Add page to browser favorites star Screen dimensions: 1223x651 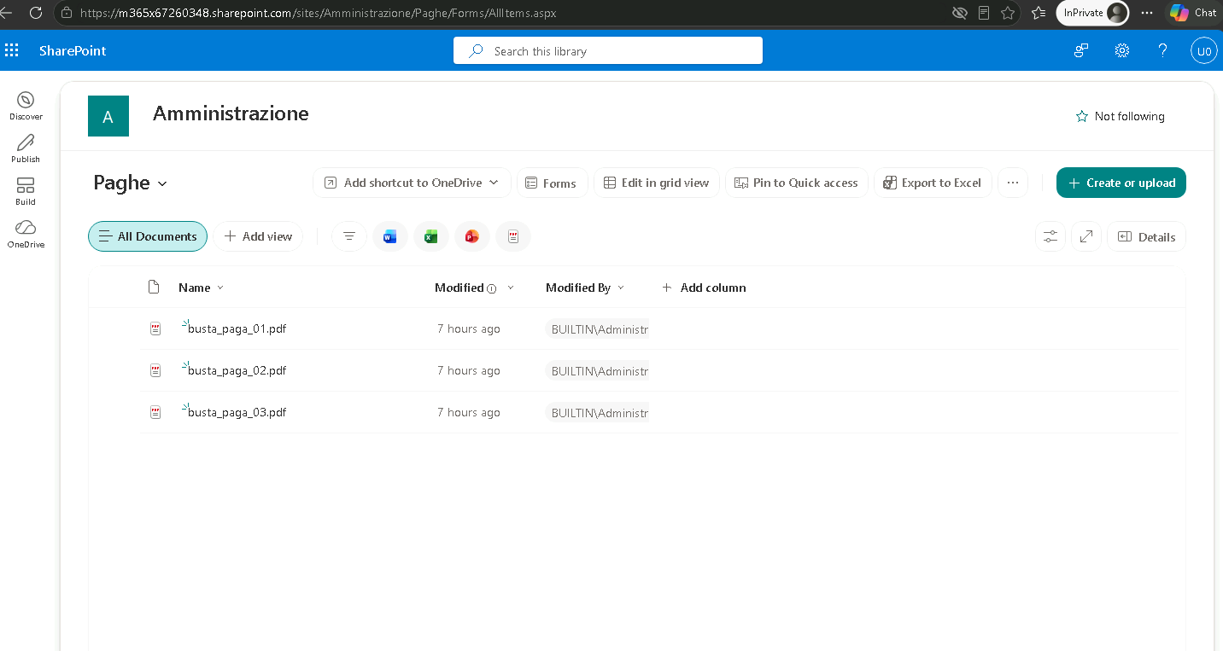pyautogui.click(x=1008, y=13)
